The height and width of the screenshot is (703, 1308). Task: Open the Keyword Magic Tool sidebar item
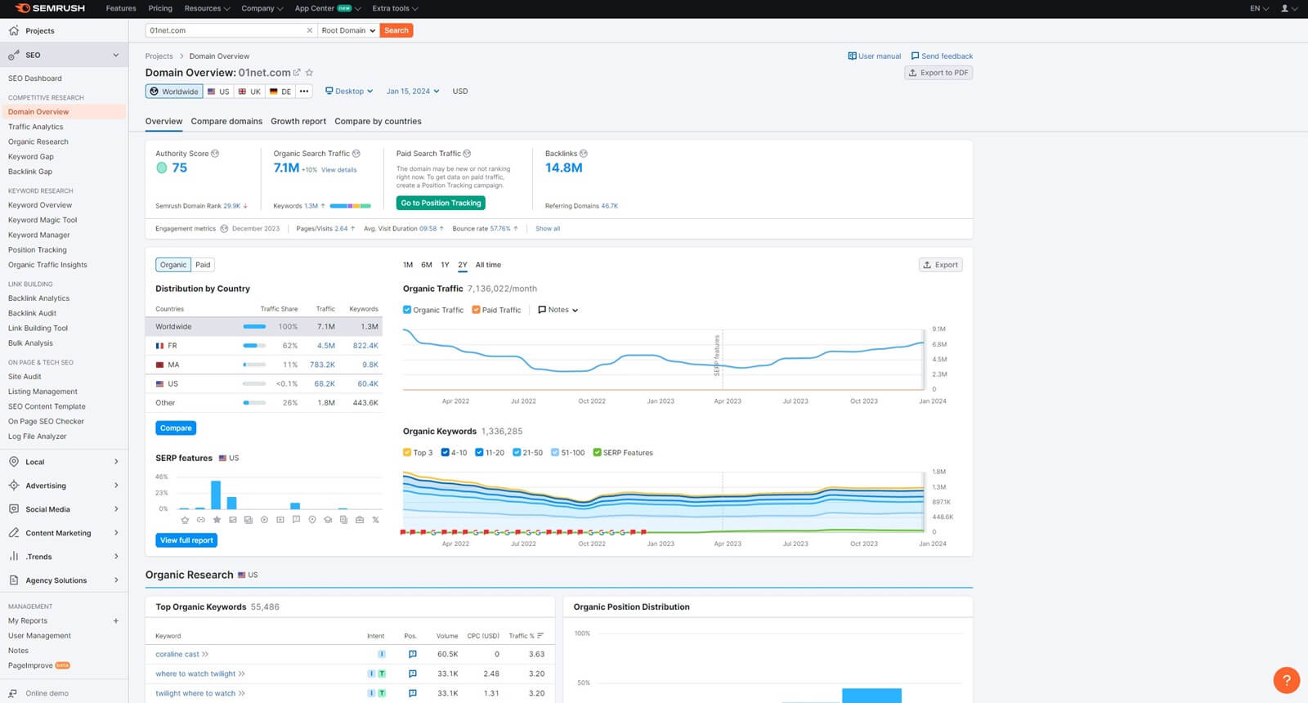pos(43,220)
